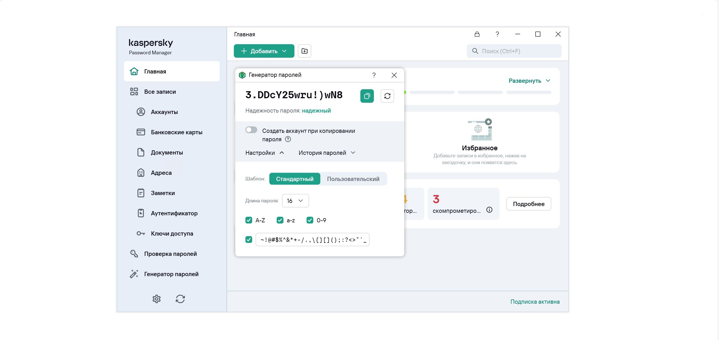Disable special symbols checkbox

point(248,240)
